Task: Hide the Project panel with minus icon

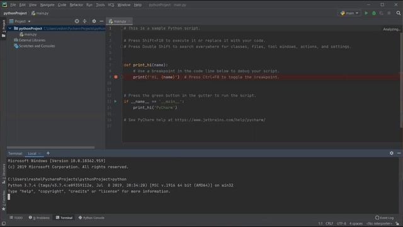Action: [101, 21]
